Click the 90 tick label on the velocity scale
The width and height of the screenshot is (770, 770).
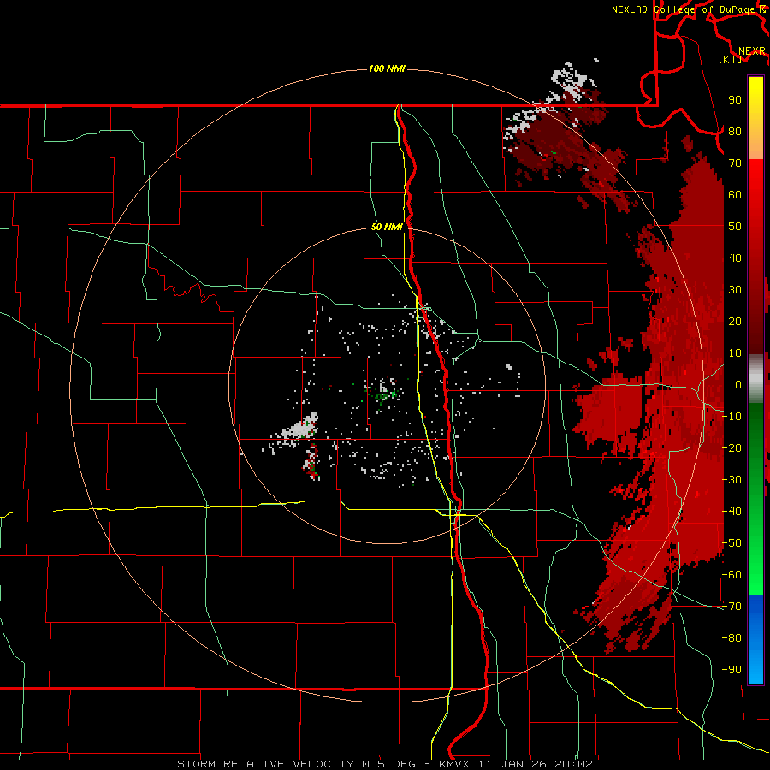[x=735, y=100]
